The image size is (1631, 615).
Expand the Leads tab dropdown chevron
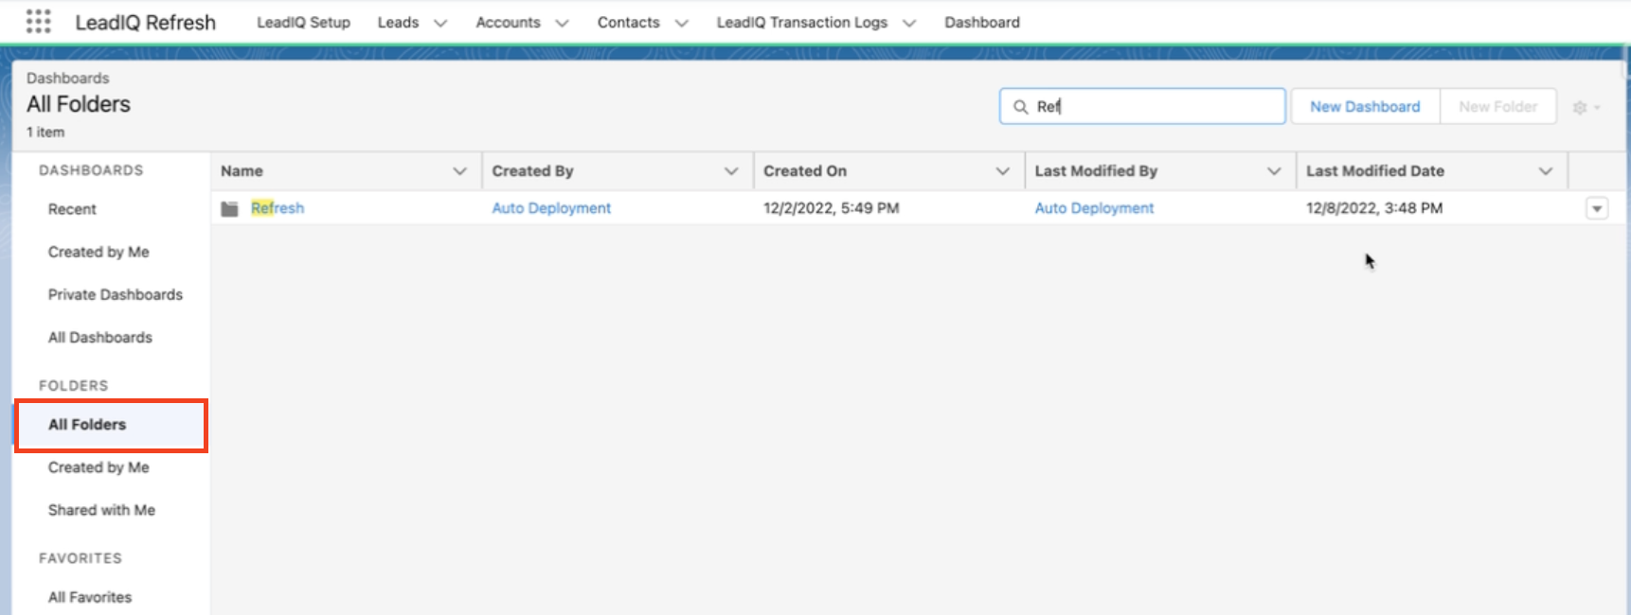(440, 23)
